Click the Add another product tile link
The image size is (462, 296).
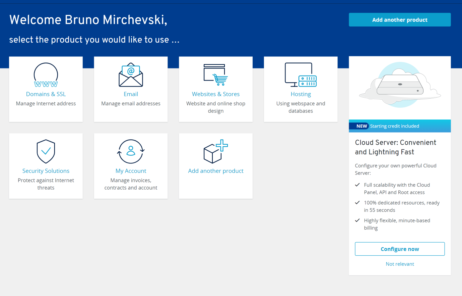[216, 171]
